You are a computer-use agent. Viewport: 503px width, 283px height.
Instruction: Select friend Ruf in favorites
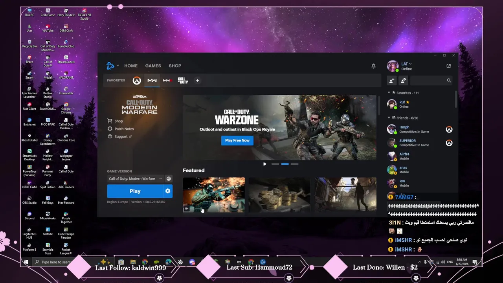pyautogui.click(x=420, y=104)
